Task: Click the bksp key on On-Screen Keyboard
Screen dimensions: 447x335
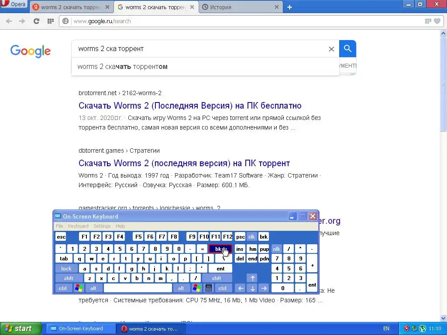Action: (220, 249)
